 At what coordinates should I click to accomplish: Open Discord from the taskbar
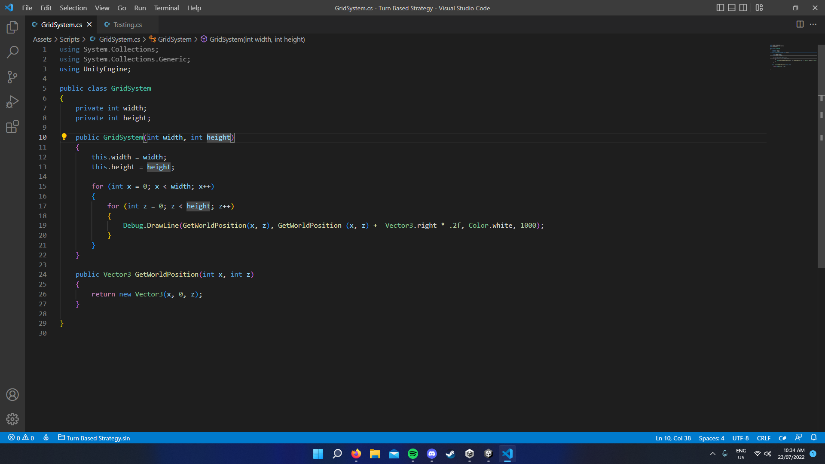coord(432,454)
